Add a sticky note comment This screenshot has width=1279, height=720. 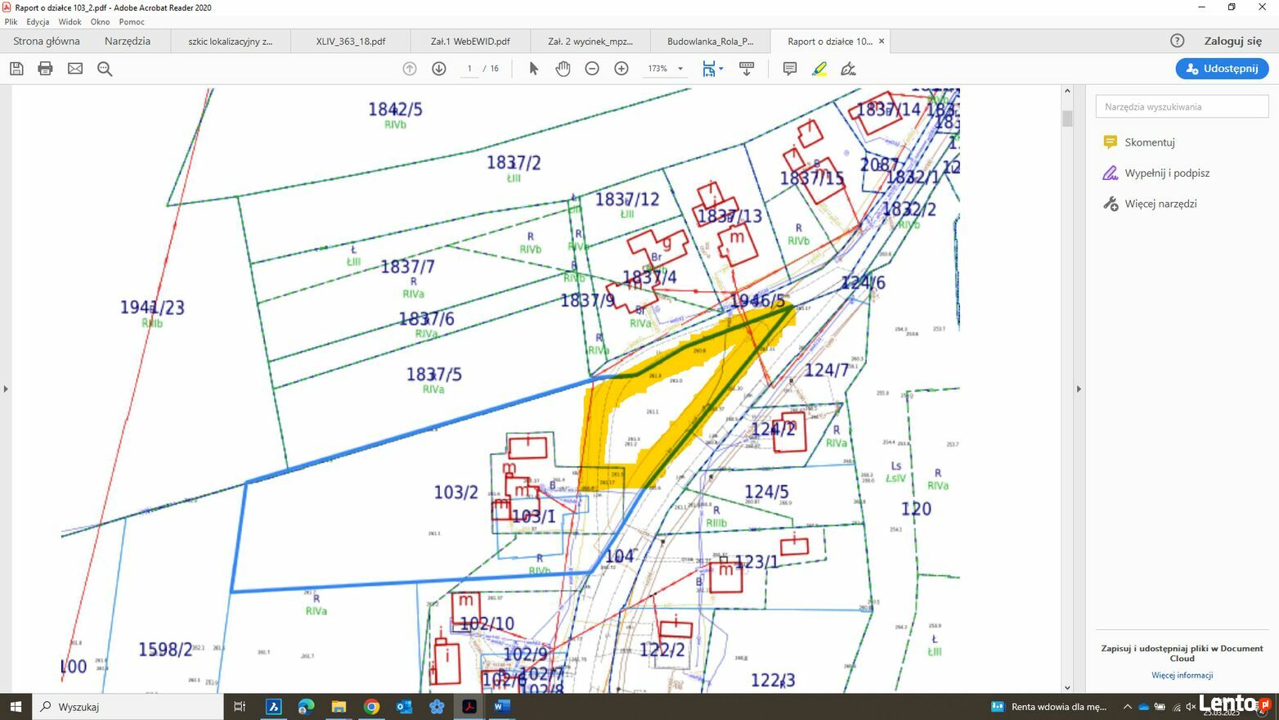pos(789,69)
